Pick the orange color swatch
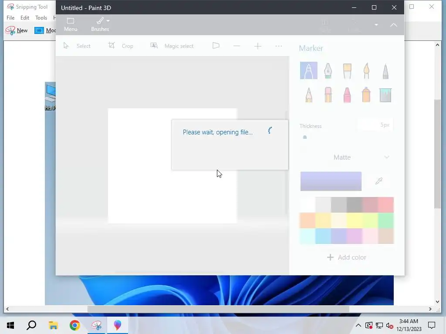This screenshot has width=446, height=334. (307, 220)
